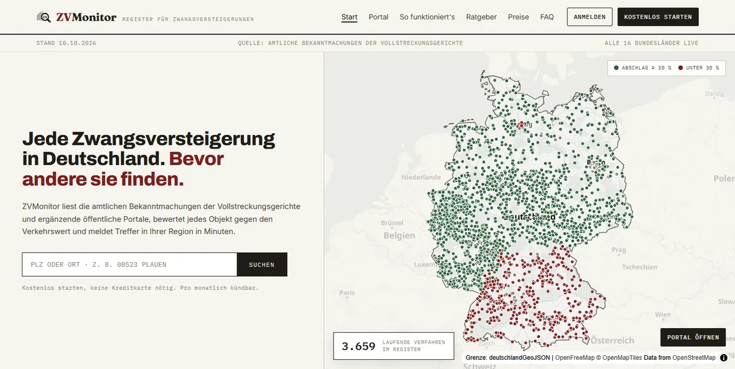This screenshot has height=369, width=735.
Task: Click the ZVMonitor brand name
Action: (x=86, y=17)
